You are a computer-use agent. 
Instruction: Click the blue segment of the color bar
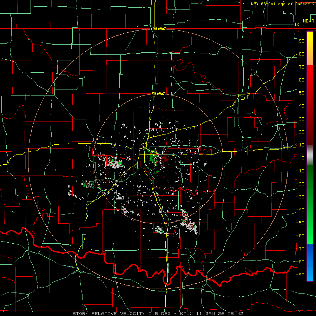[310, 263]
